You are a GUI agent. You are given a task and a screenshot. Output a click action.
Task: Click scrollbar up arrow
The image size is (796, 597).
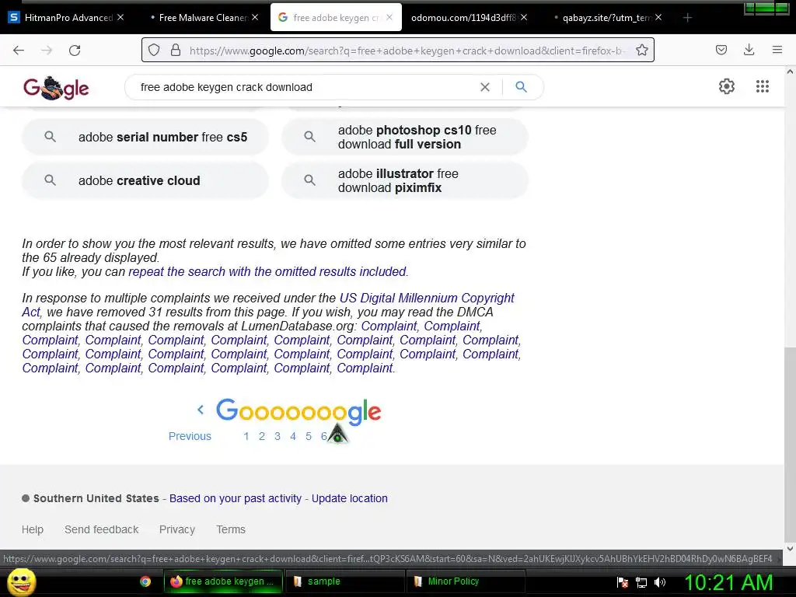pos(790,72)
